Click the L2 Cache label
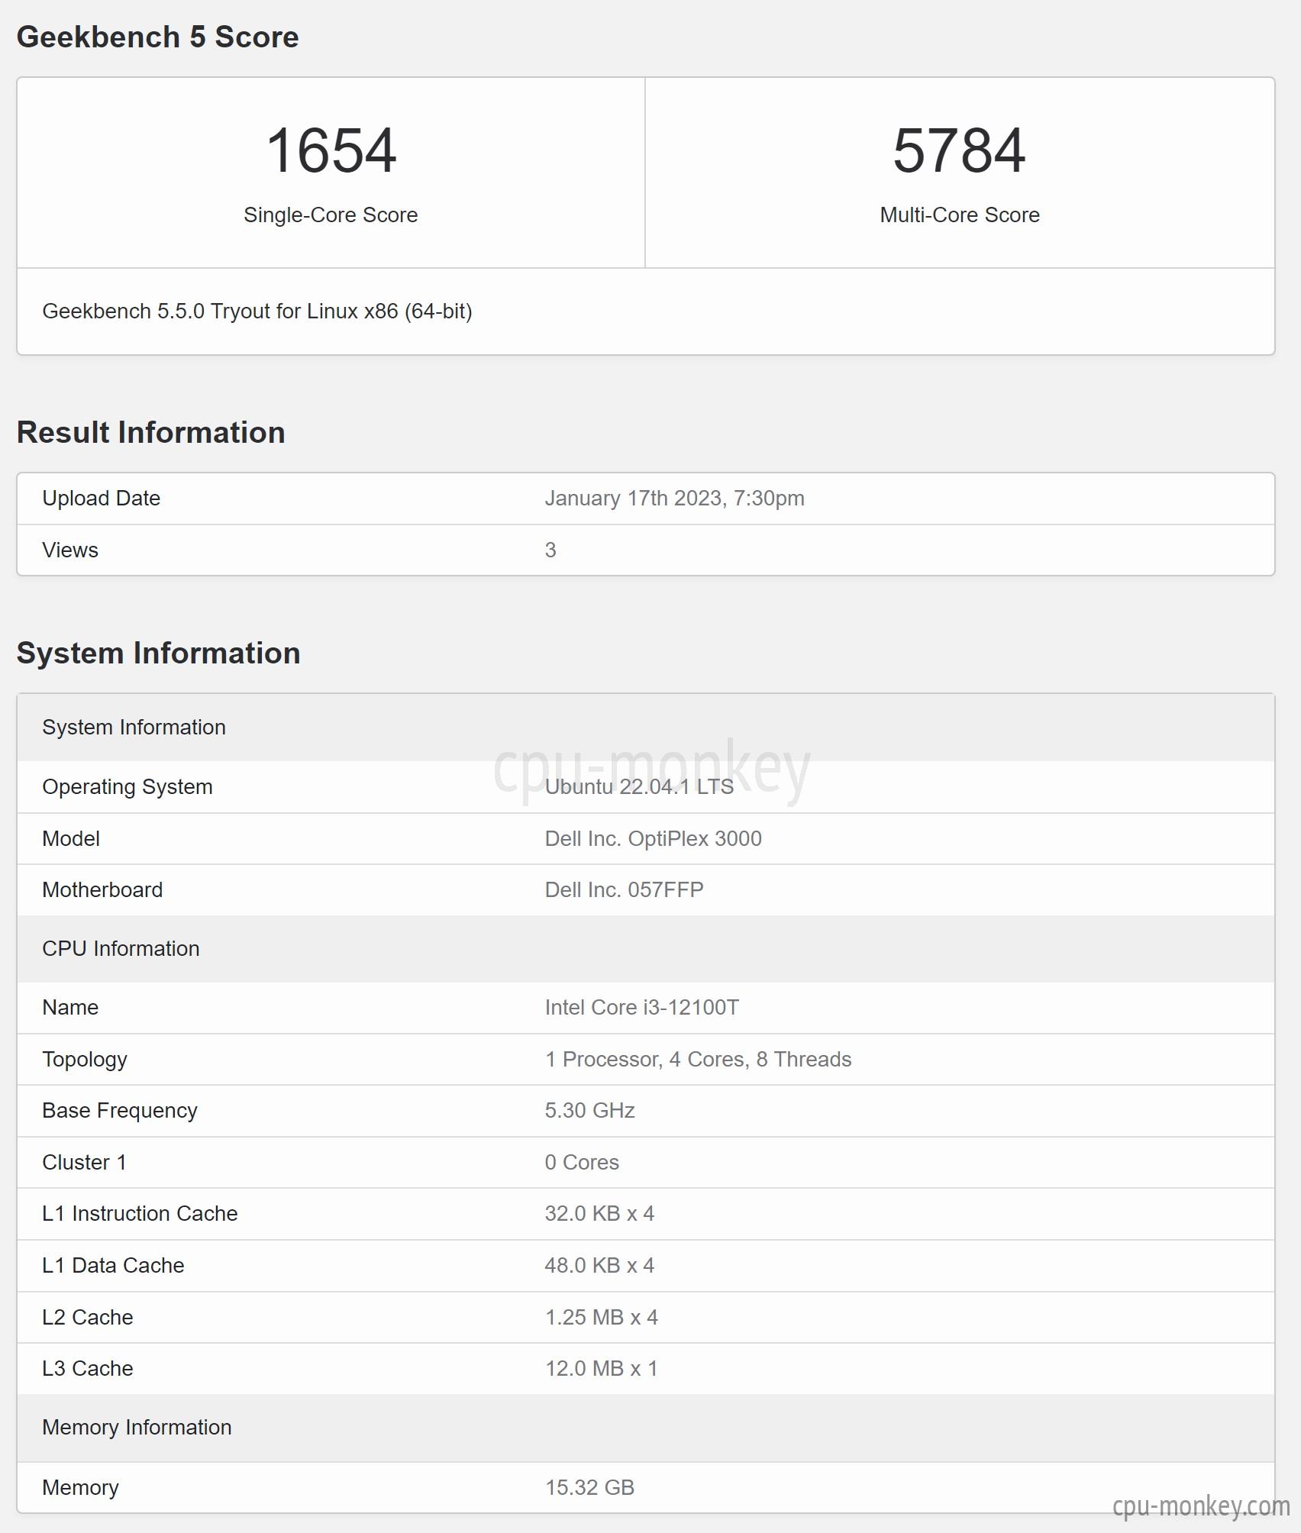The width and height of the screenshot is (1301, 1533). point(88,1318)
